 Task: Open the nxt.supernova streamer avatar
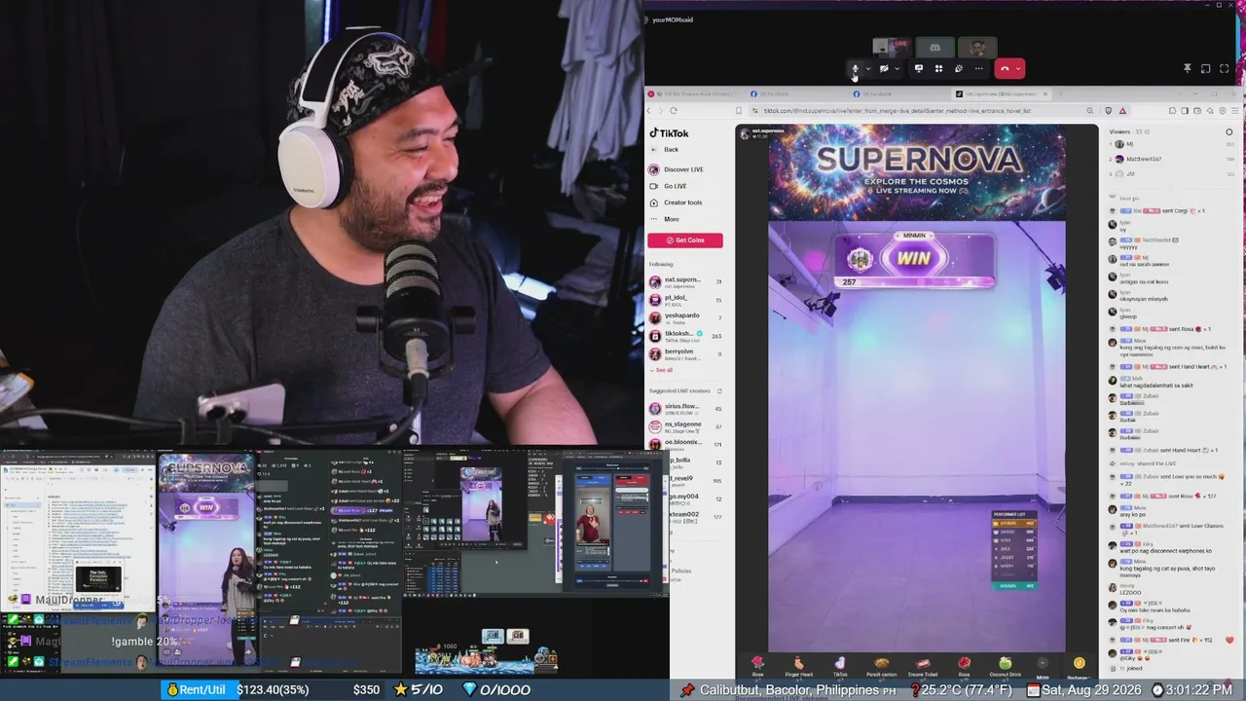click(x=746, y=132)
